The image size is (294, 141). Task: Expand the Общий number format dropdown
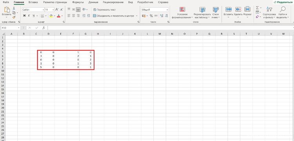(167, 10)
